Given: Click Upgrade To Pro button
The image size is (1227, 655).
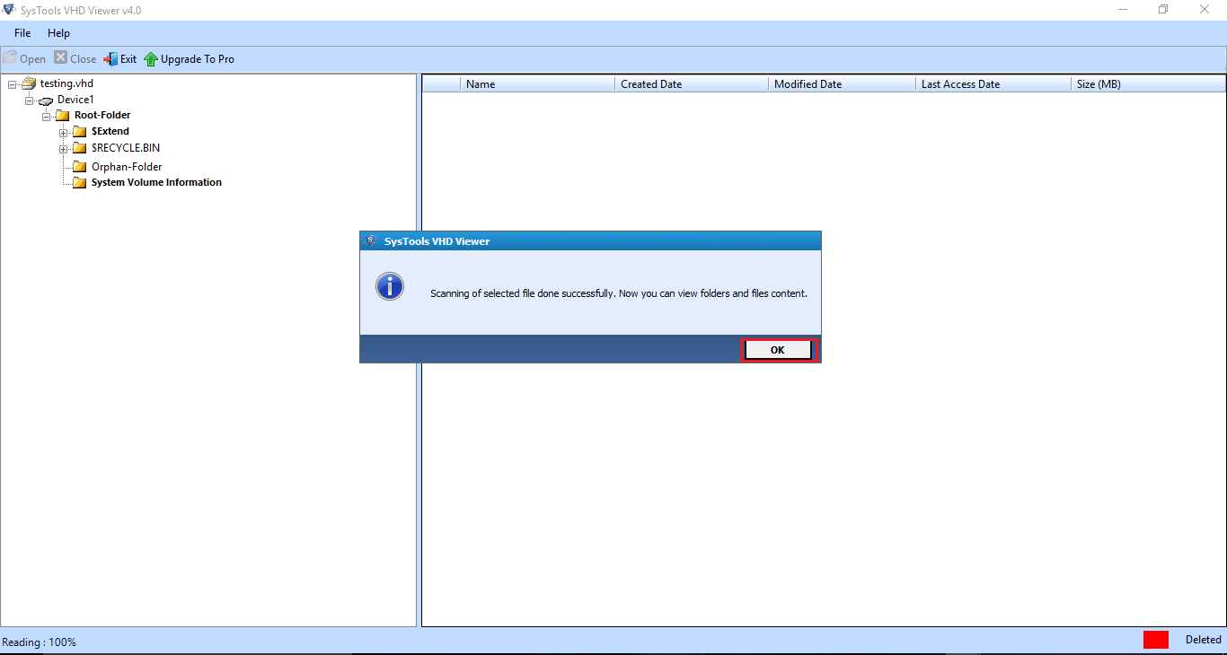Looking at the screenshot, I should click(190, 58).
